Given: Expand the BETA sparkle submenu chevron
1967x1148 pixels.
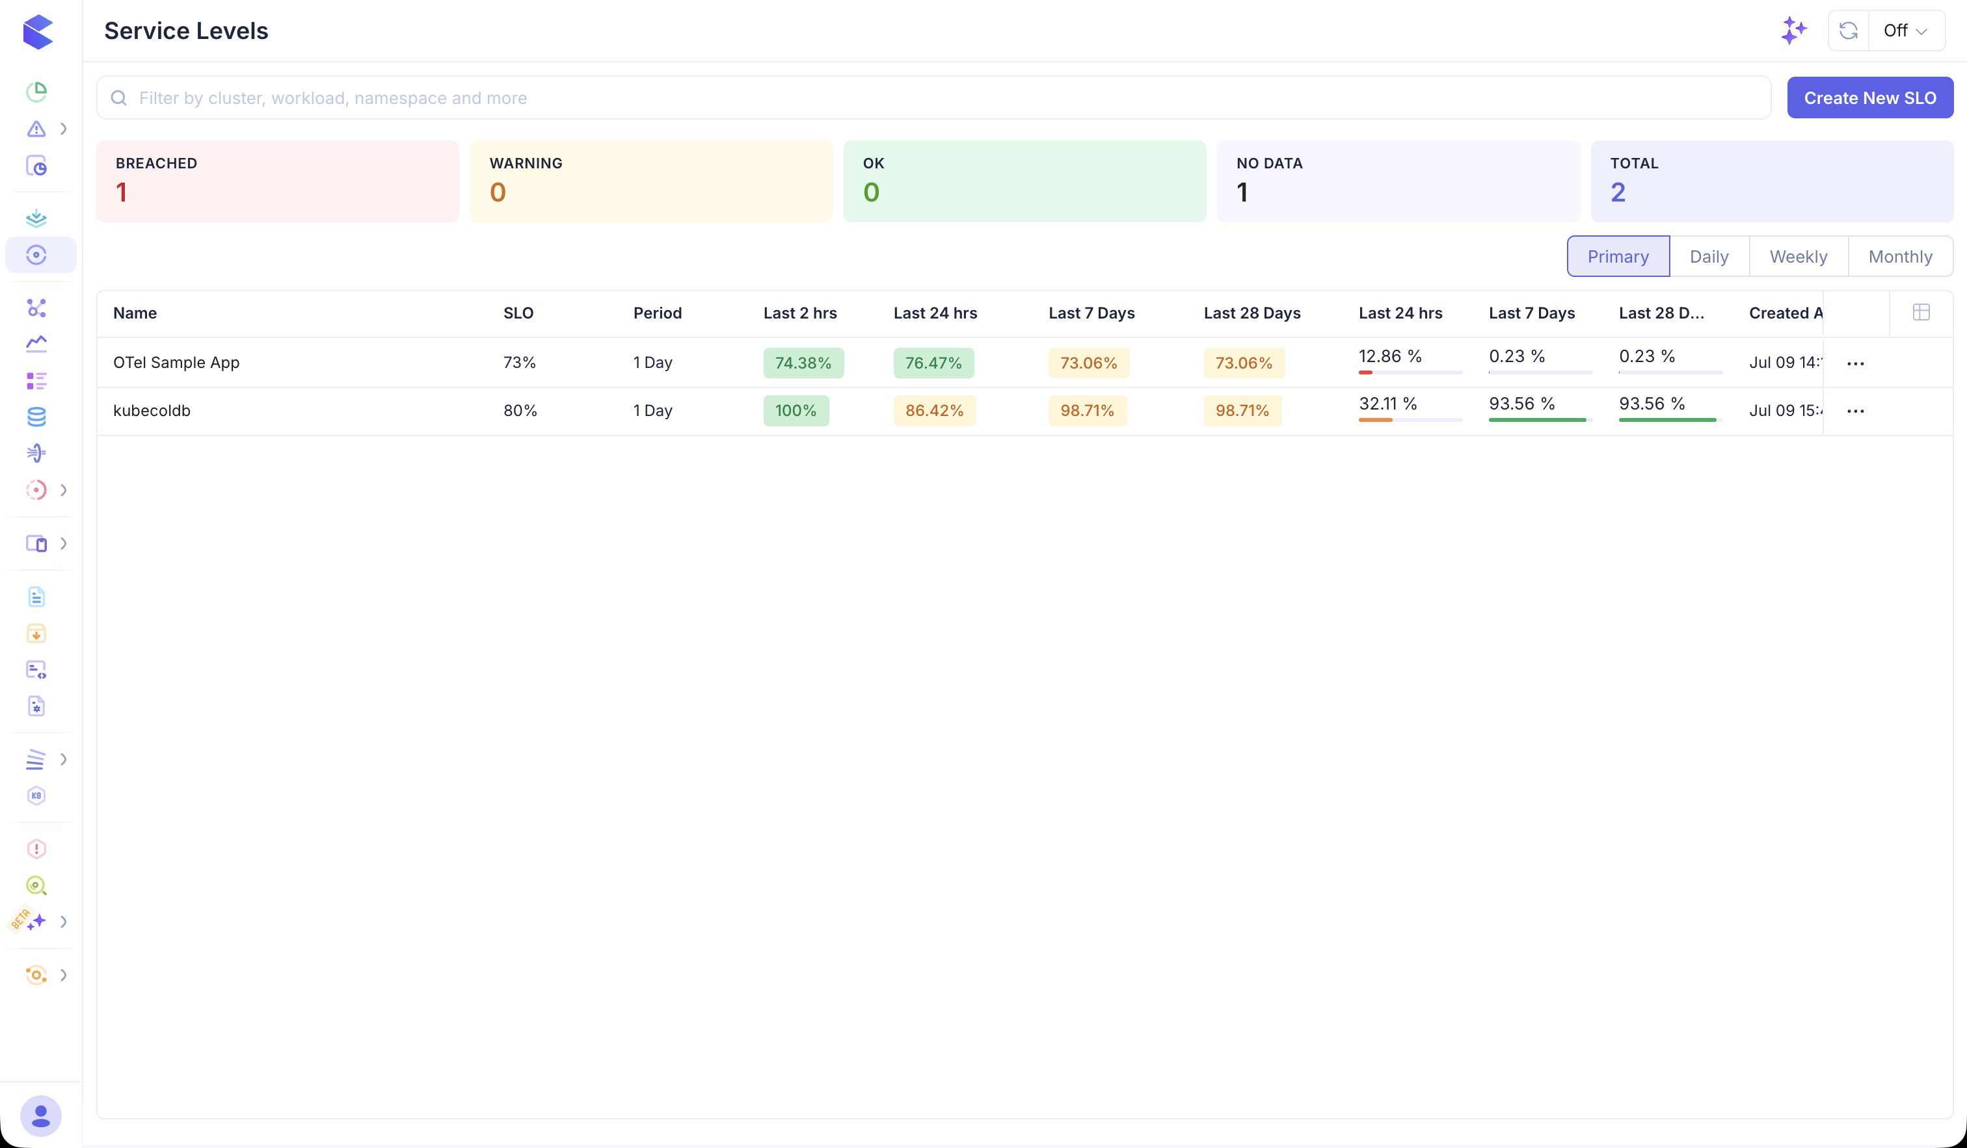Looking at the screenshot, I should (64, 922).
